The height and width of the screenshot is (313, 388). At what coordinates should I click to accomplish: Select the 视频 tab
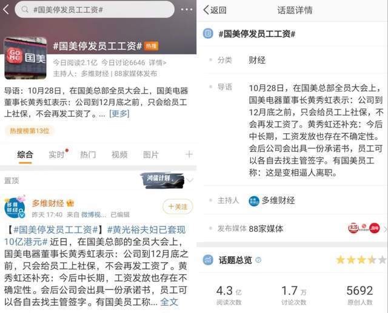119,154
